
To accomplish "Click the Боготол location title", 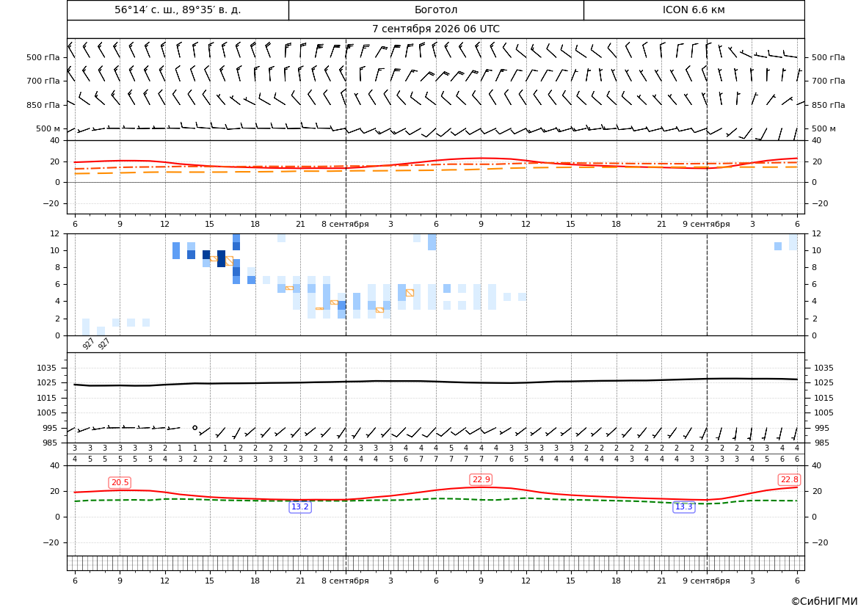I will 435,10.
